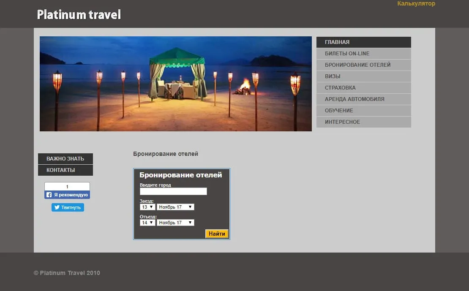Select СТРАХОВКА in the navigation menu
This screenshot has width=469, height=291.
tap(363, 88)
